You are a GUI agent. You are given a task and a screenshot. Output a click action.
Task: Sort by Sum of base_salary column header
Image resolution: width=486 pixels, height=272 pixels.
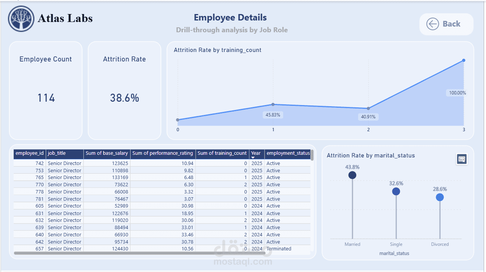(x=107, y=154)
